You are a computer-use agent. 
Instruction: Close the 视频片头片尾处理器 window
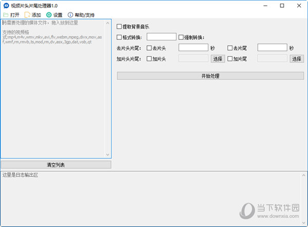tap(299, 6)
